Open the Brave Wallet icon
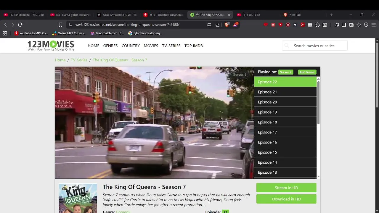This screenshot has height=213, width=379. click(351, 25)
